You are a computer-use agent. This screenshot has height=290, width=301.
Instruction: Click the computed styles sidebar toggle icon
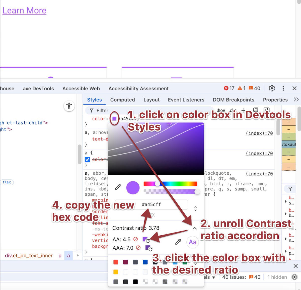coord(266,110)
